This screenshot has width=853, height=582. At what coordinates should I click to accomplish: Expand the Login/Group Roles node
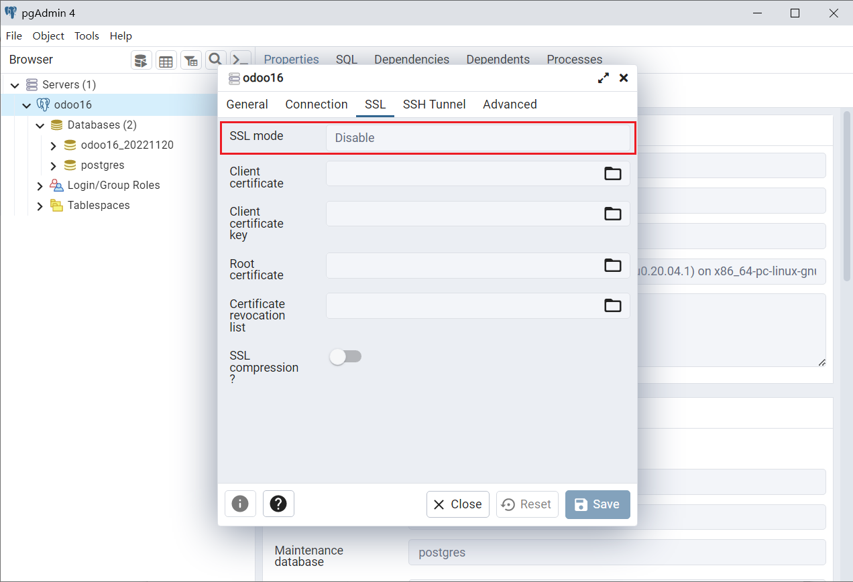tap(40, 186)
